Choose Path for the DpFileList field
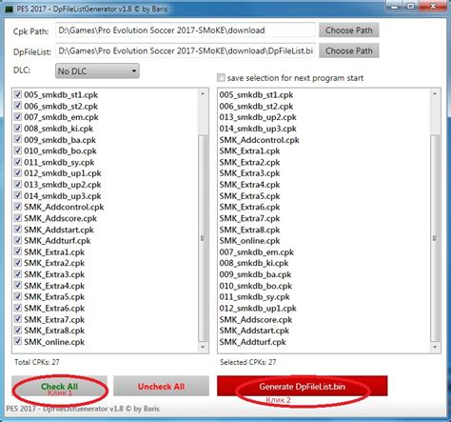The width and height of the screenshot is (451, 422). [349, 50]
